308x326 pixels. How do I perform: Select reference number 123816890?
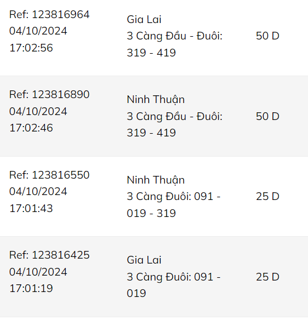(49, 94)
